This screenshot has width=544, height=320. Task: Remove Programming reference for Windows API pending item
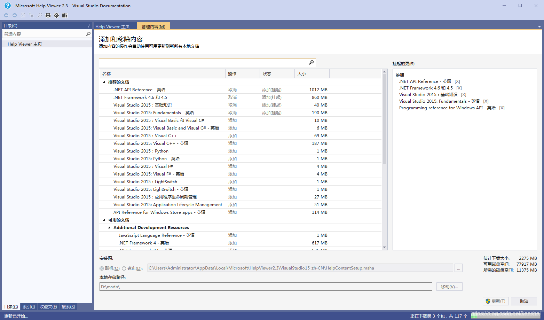[502, 108]
